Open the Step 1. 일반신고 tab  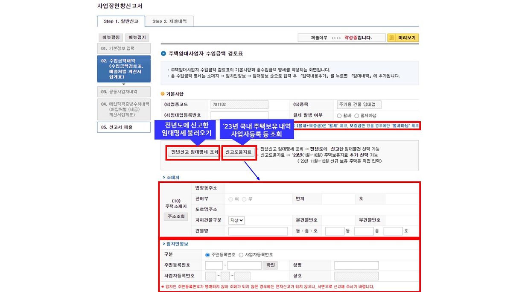(x=121, y=21)
